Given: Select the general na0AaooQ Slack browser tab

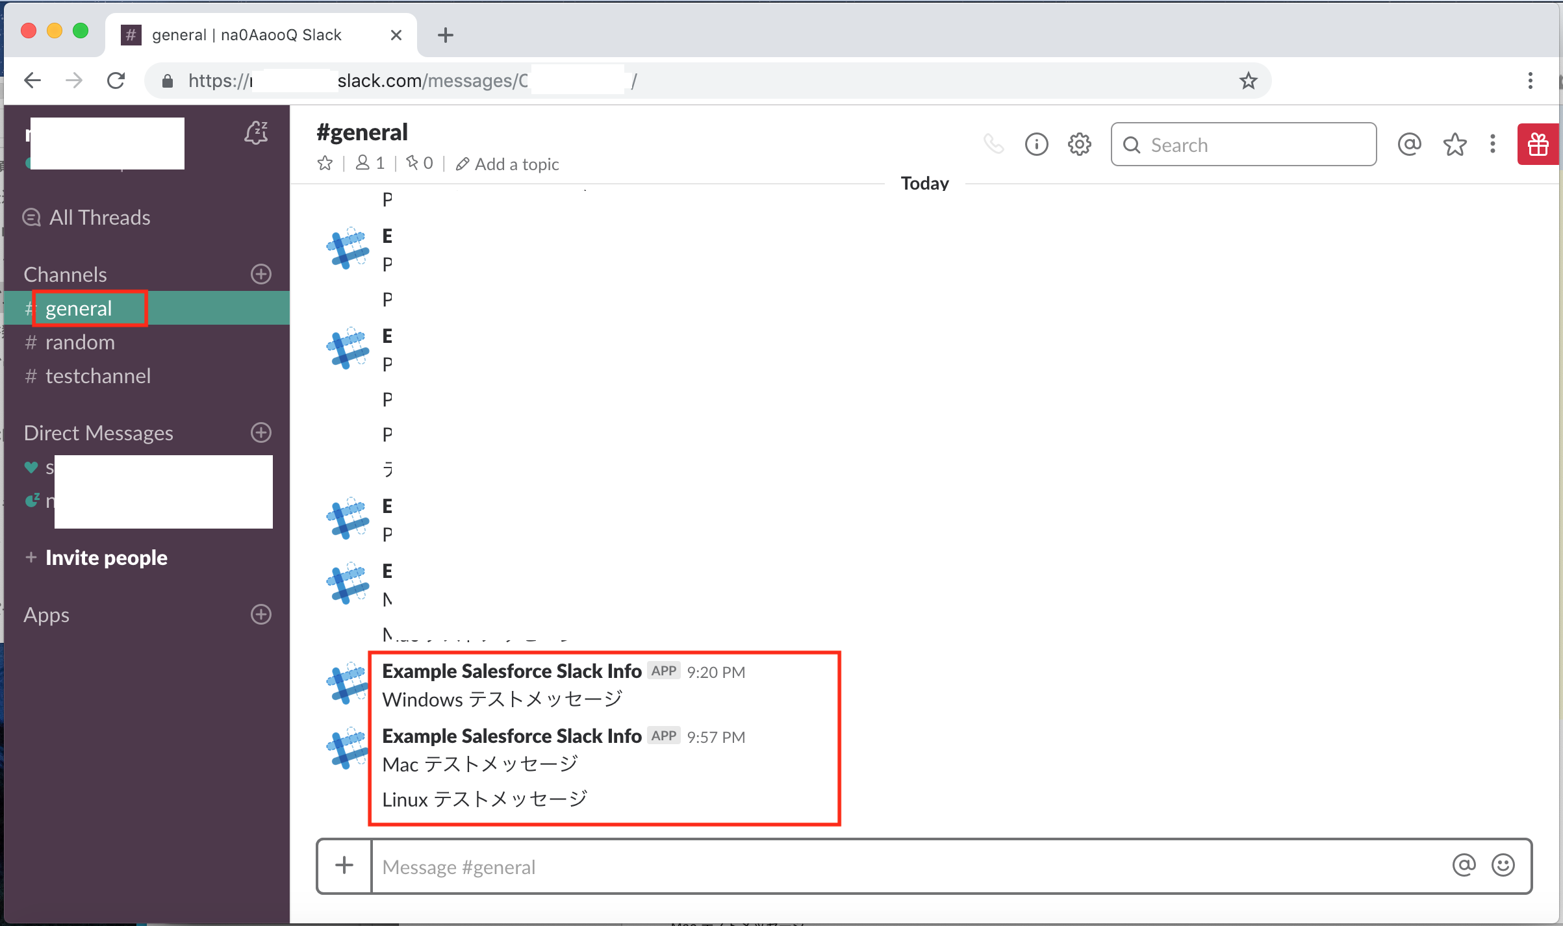Looking at the screenshot, I should [x=247, y=34].
